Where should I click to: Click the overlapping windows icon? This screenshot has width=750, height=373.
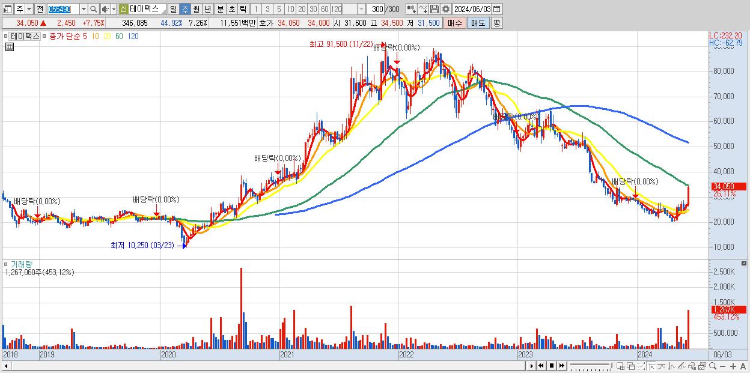[631, 366]
